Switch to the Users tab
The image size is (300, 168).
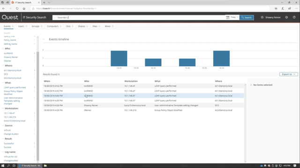tap(22, 26)
